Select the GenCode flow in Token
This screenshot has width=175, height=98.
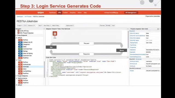tap(26, 67)
